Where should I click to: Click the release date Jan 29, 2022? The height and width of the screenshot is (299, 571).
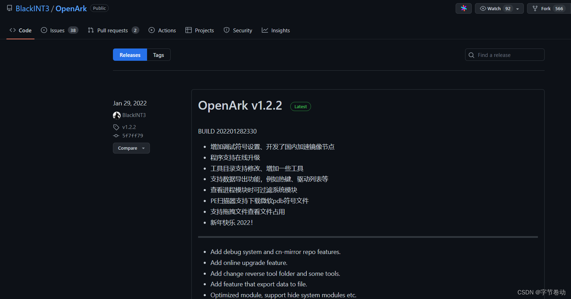(130, 103)
